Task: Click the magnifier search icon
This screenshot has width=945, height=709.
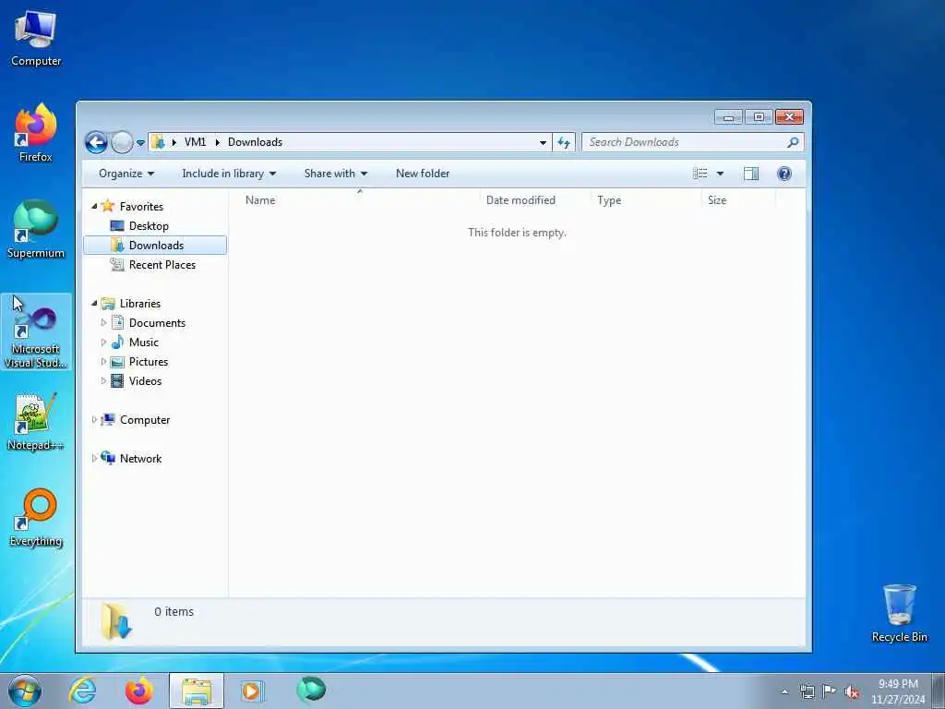Action: (793, 142)
